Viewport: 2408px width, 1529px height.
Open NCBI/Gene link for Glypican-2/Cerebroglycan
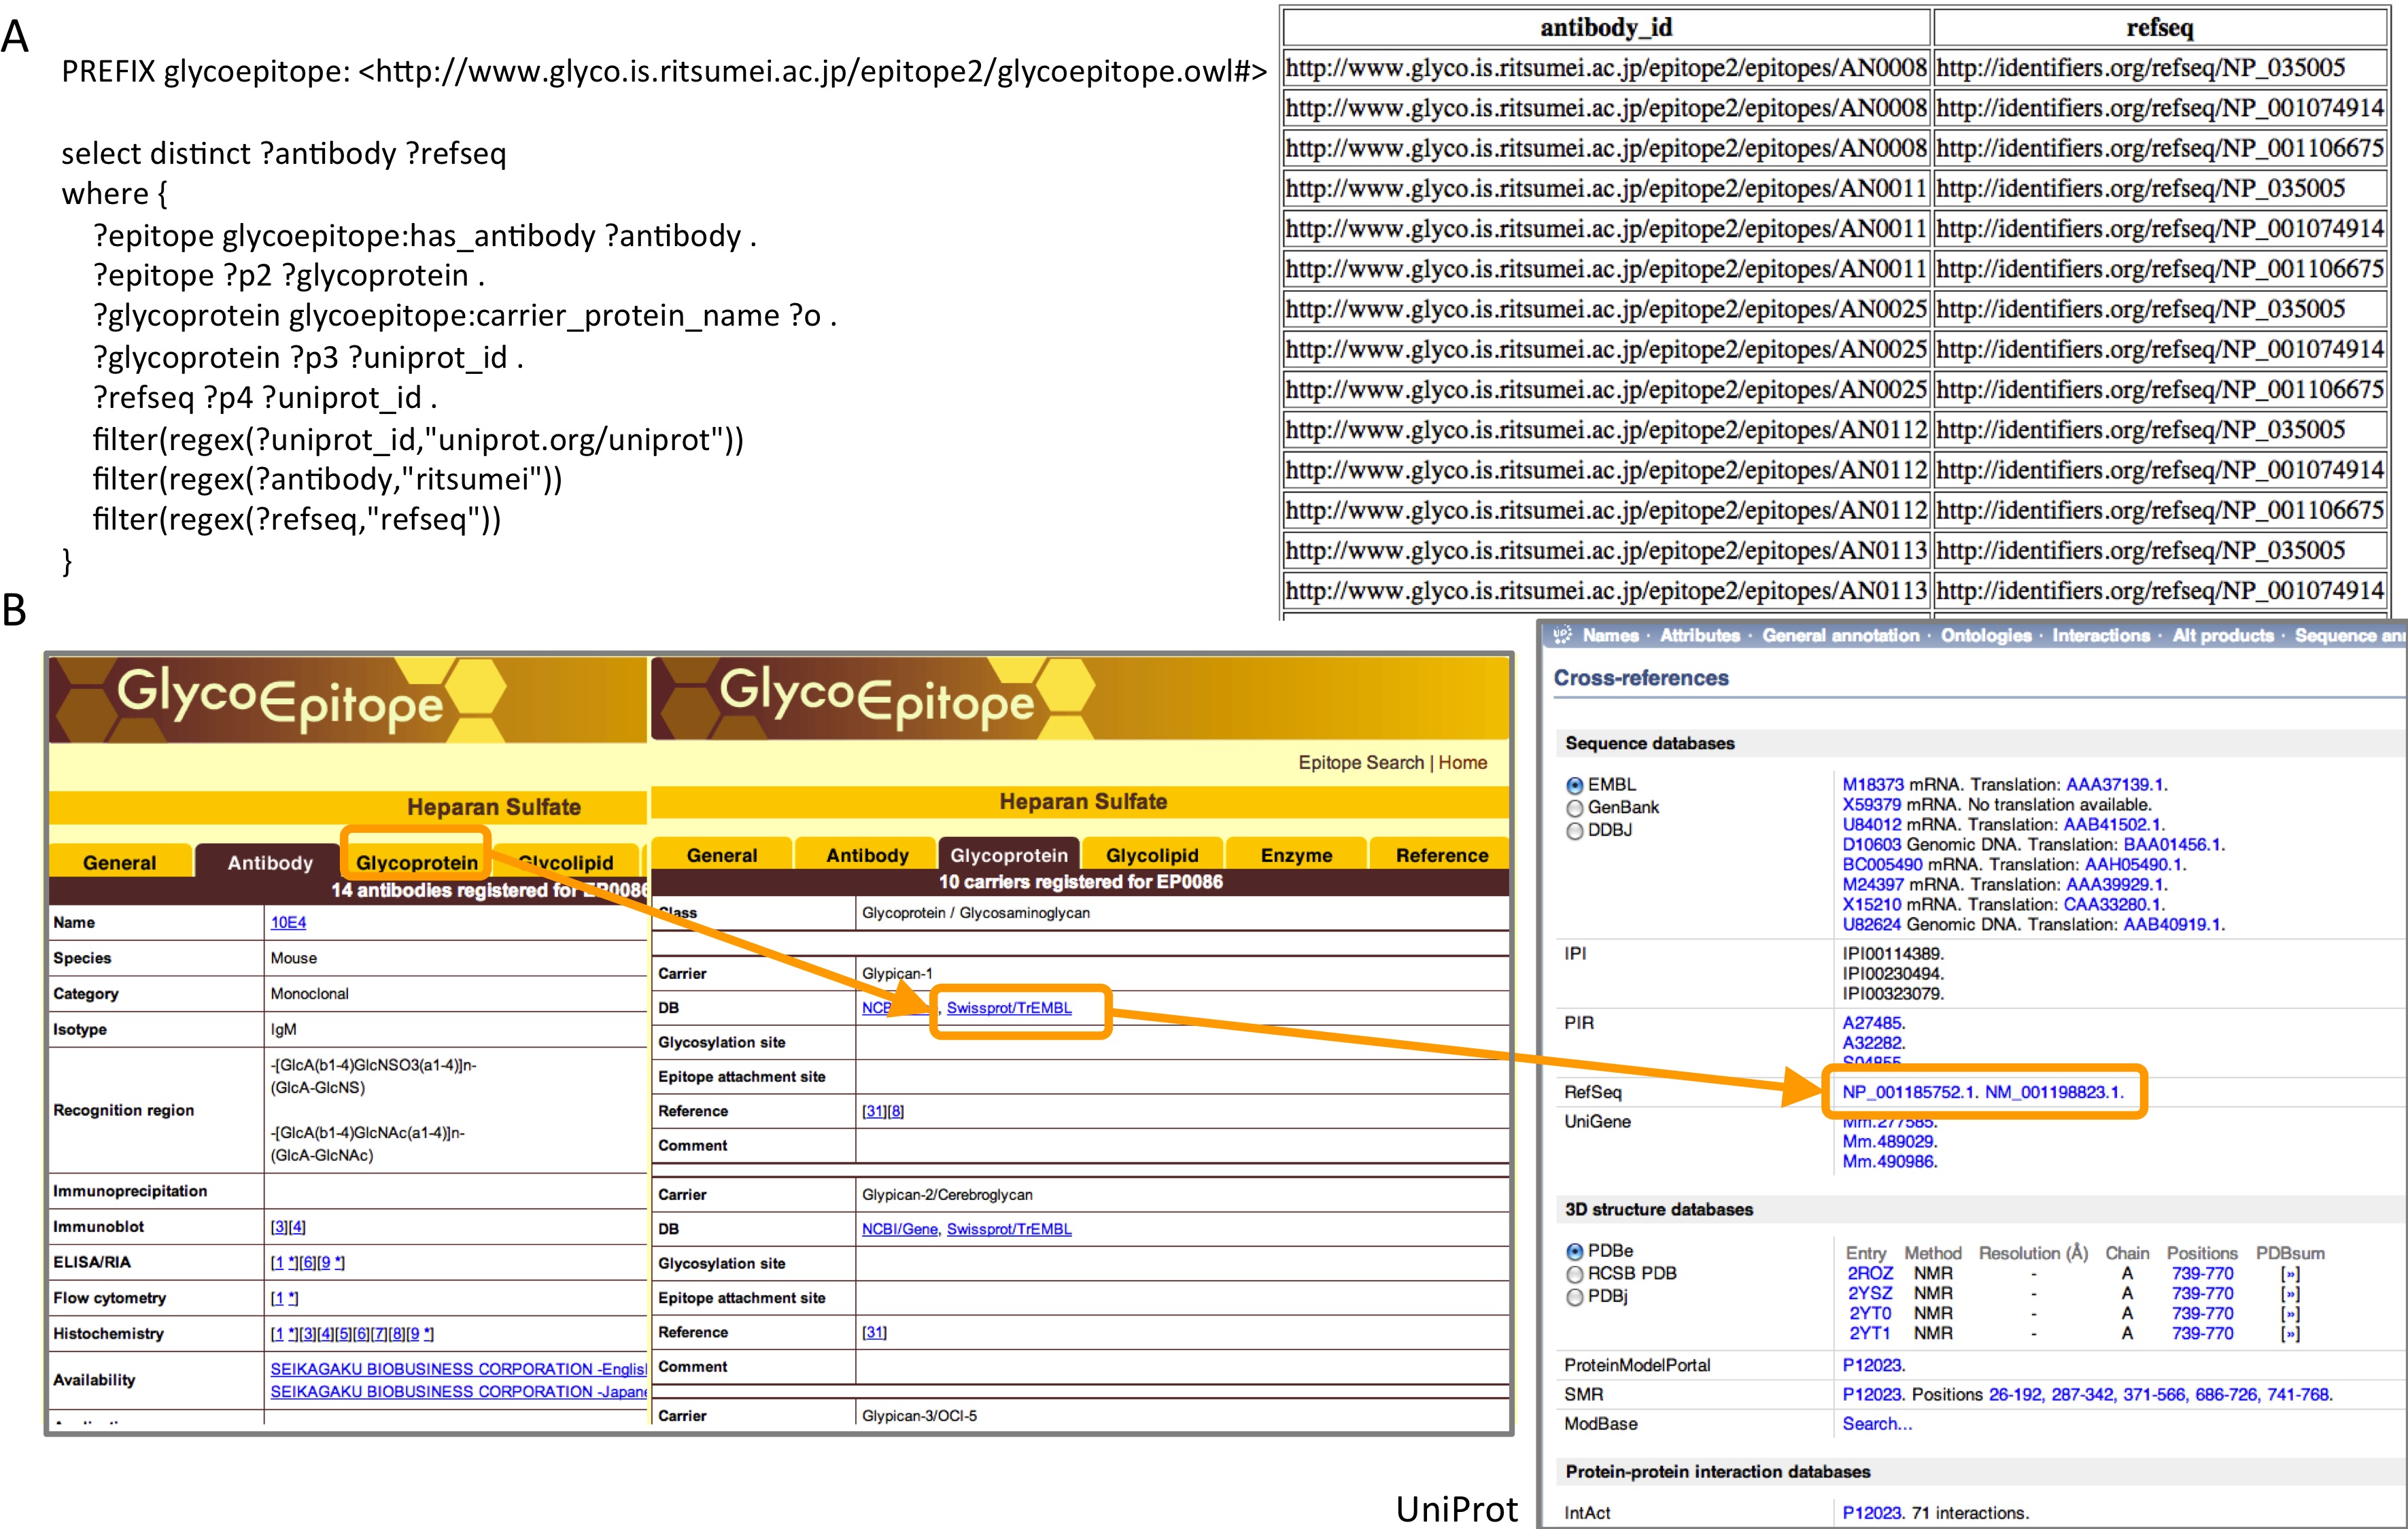pos(899,1229)
